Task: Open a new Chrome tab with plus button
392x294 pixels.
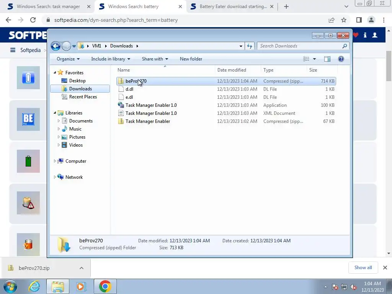Action: coord(286,7)
